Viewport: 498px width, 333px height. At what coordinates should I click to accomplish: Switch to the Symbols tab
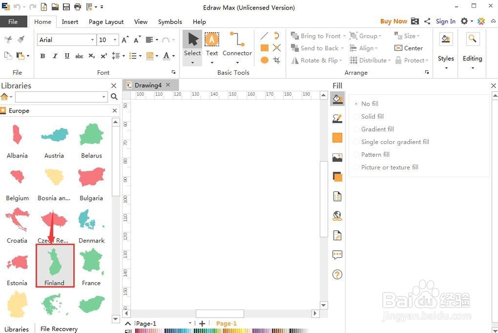pyautogui.click(x=170, y=21)
